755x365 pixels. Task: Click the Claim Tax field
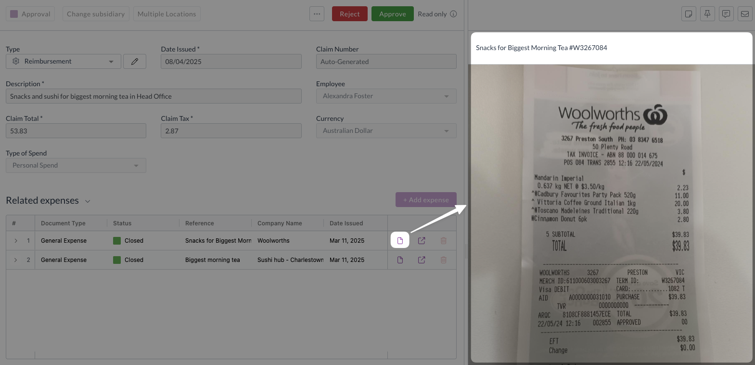[x=231, y=130]
